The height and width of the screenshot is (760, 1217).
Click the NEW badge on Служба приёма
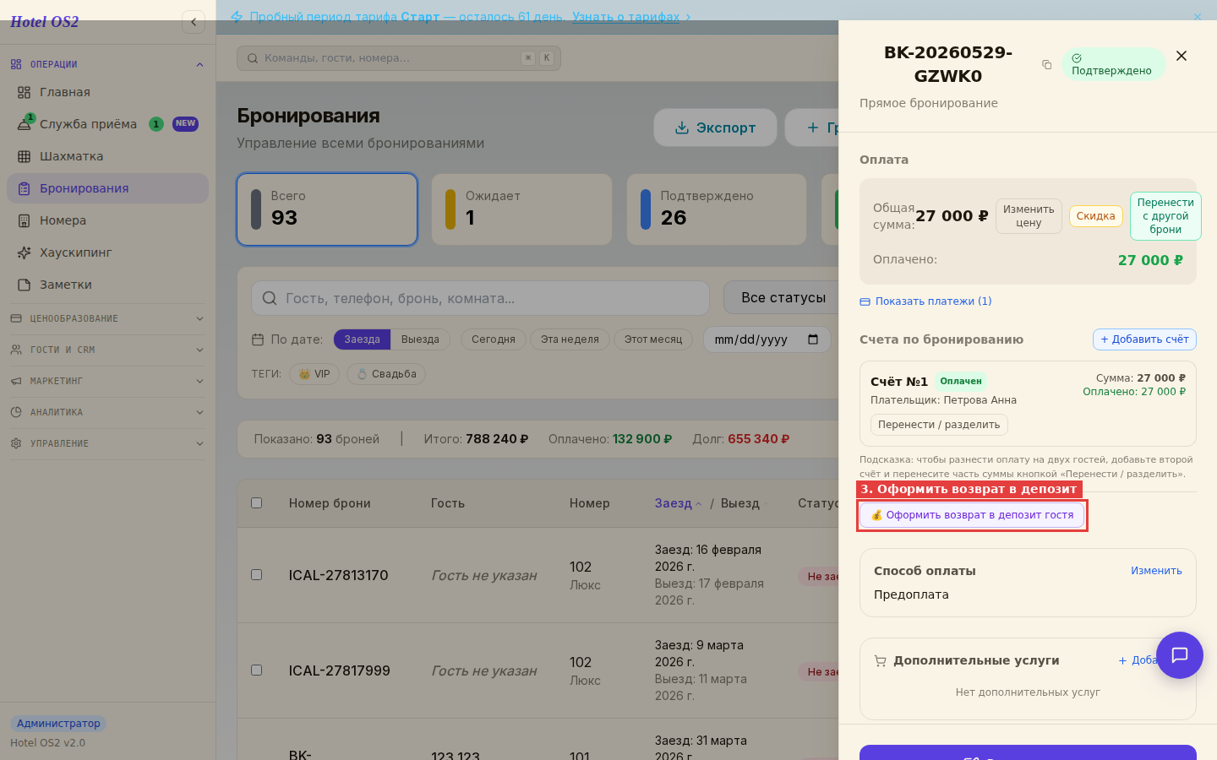185,124
